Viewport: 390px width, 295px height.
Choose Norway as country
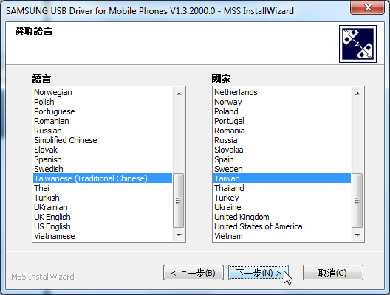[x=282, y=102]
